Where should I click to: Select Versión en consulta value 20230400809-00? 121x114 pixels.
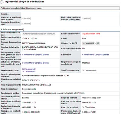point(89,70)
